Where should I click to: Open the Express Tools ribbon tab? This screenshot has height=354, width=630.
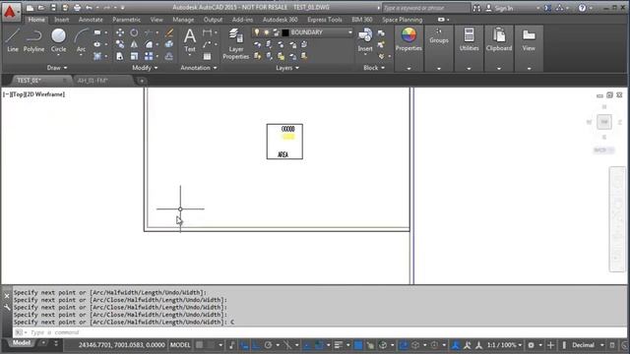click(x=324, y=20)
